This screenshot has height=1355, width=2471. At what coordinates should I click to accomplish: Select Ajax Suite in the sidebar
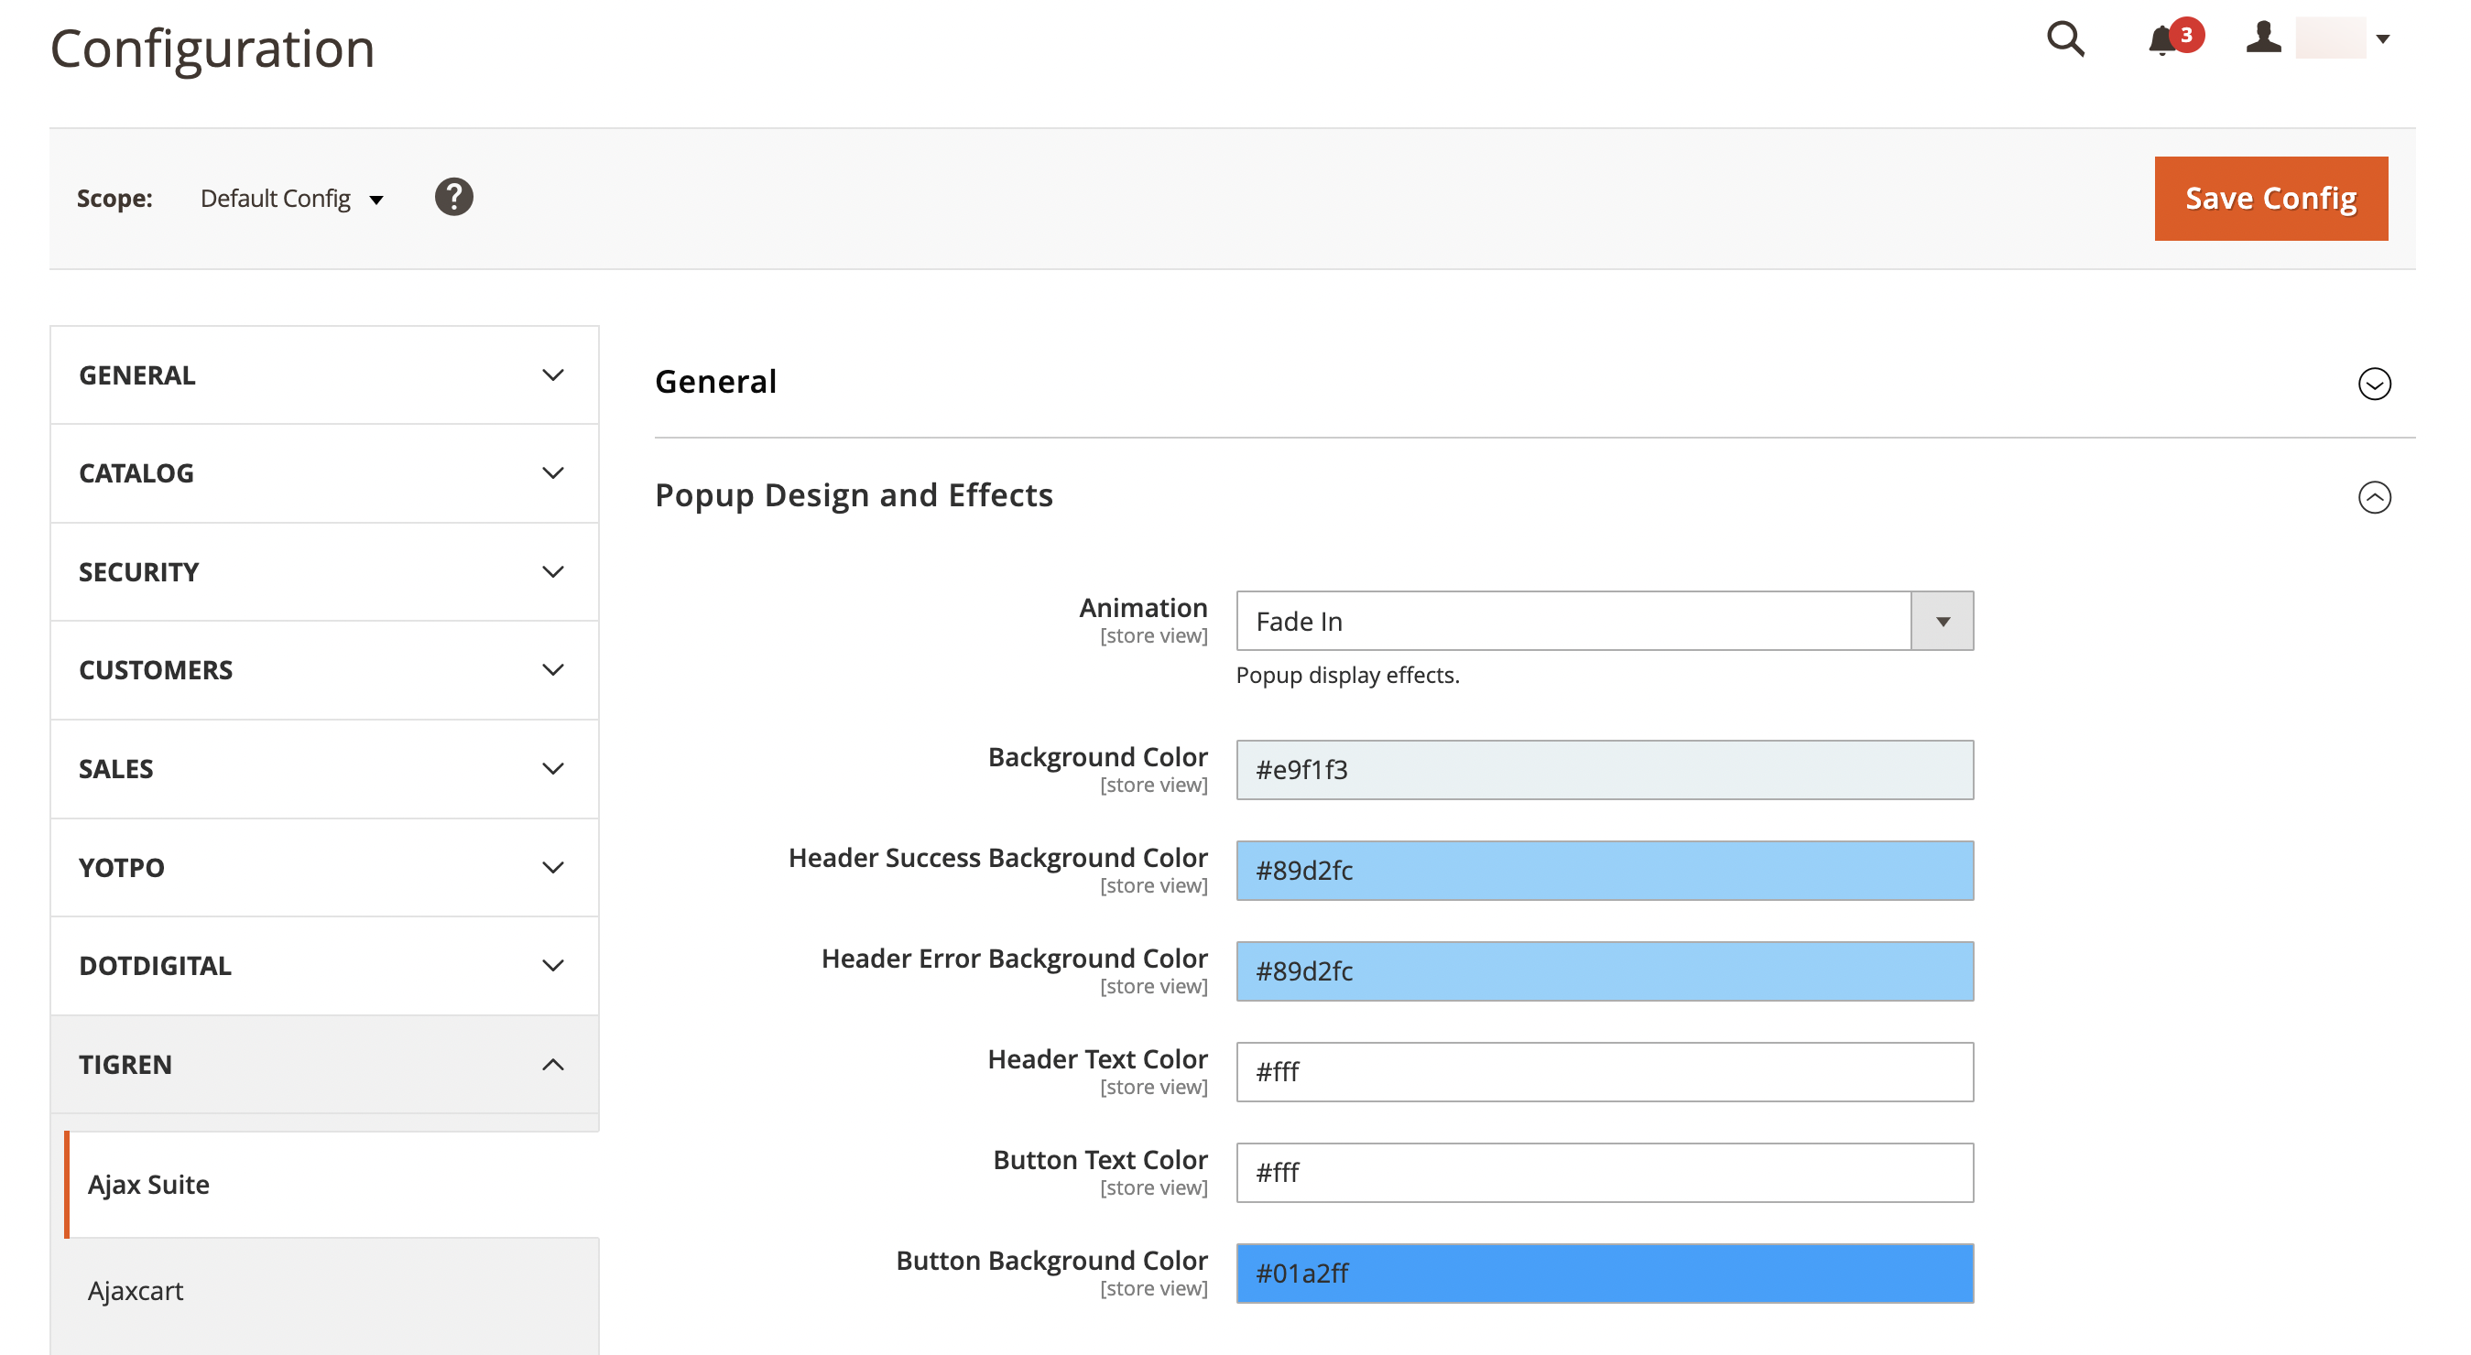(148, 1184)
